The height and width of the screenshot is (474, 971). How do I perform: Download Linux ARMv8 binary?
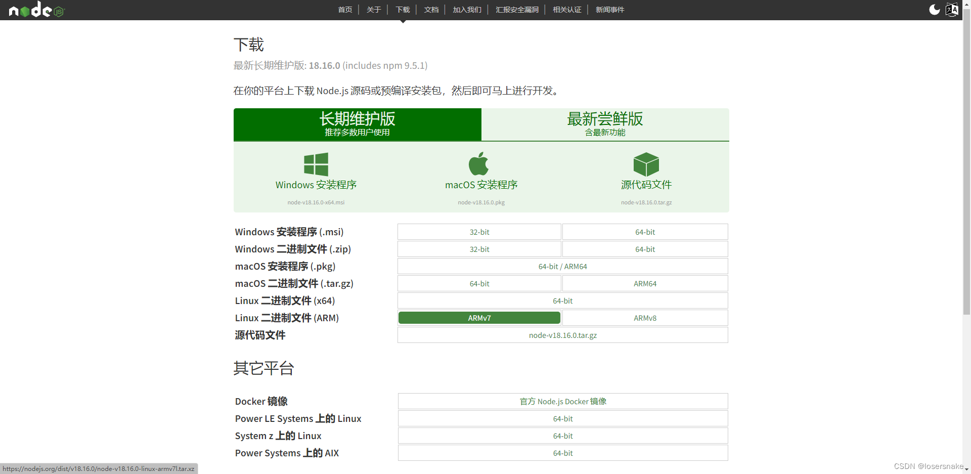point(645,318)
